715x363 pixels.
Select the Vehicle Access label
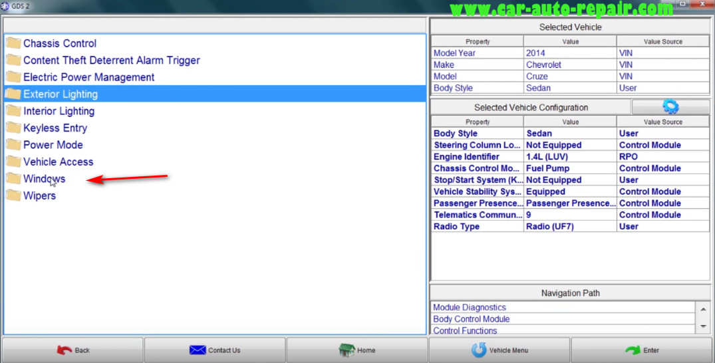[x=59, y=162]
